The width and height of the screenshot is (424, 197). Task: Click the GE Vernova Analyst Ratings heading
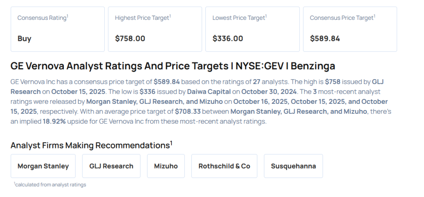click(173, 66)
